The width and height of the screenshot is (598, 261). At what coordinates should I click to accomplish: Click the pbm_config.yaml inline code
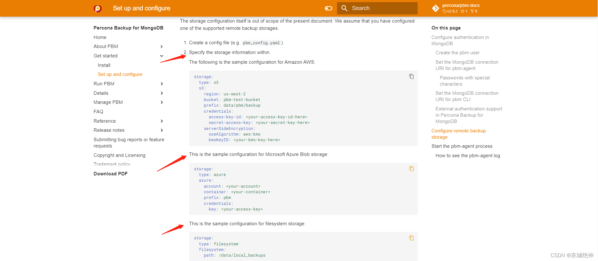(261, 43)
